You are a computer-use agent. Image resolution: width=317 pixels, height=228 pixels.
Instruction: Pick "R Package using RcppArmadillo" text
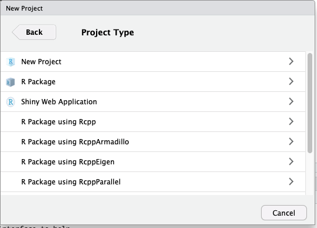click(75, 142)
